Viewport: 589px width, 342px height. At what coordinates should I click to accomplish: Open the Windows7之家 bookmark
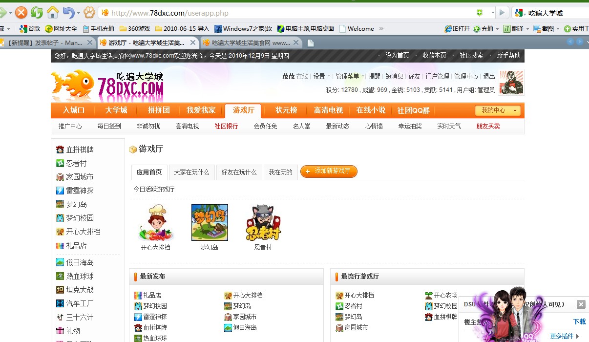click(244, 28)
